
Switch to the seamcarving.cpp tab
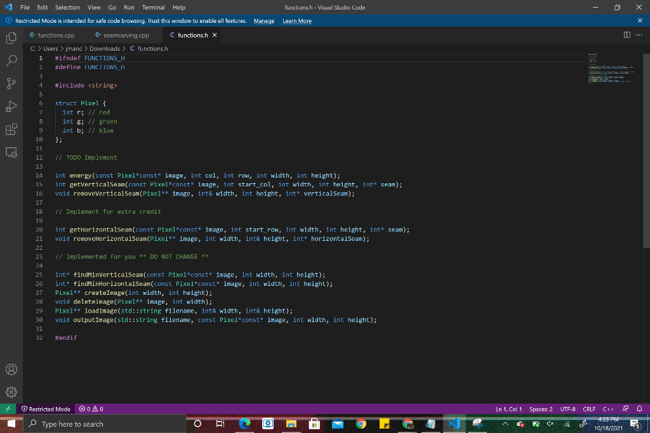pyautogui.click(x=125, y=36)
